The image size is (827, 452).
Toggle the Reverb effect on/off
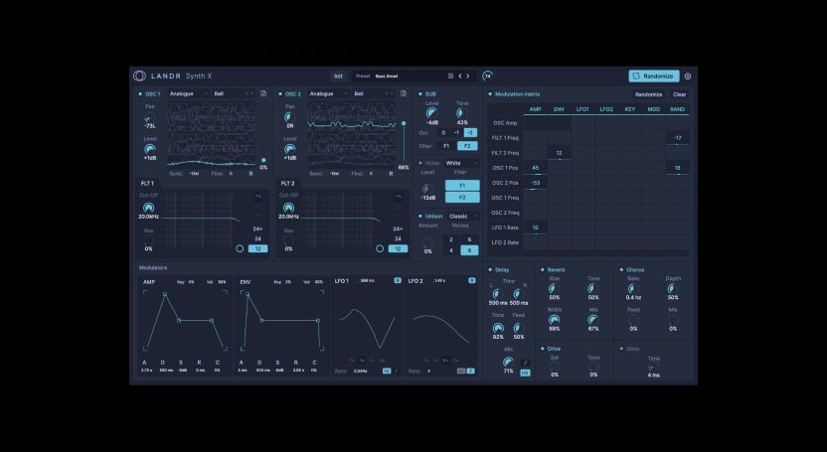pyautogui.click(x=542, y=270)
